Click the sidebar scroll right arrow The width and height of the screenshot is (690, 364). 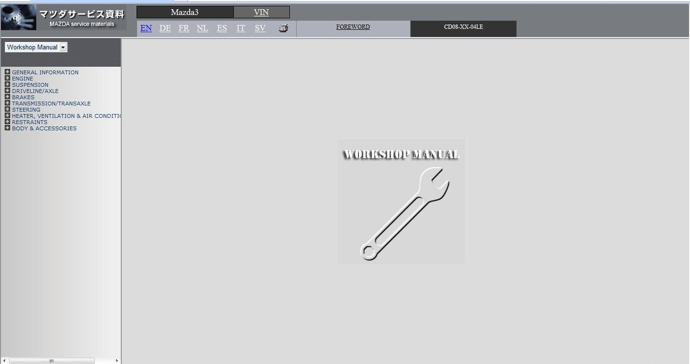point(117,361)
